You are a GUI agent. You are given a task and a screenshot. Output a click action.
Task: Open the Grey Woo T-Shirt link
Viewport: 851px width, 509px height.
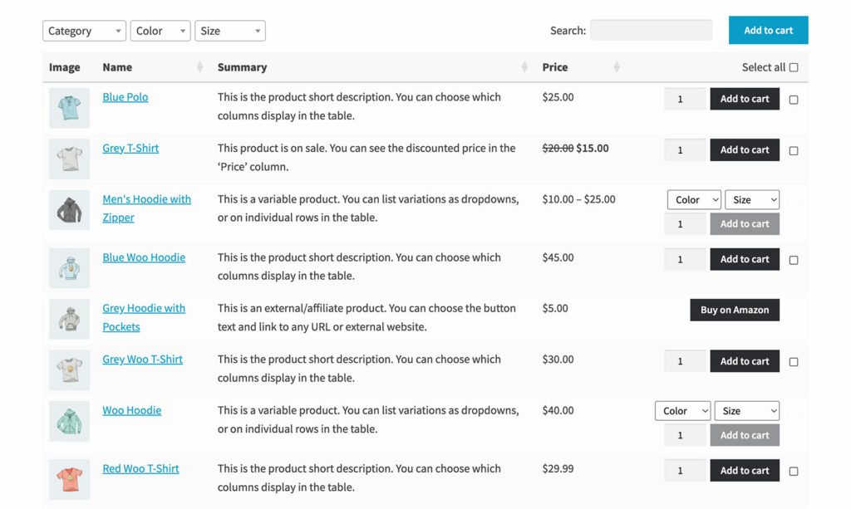[x=143, y=360]
